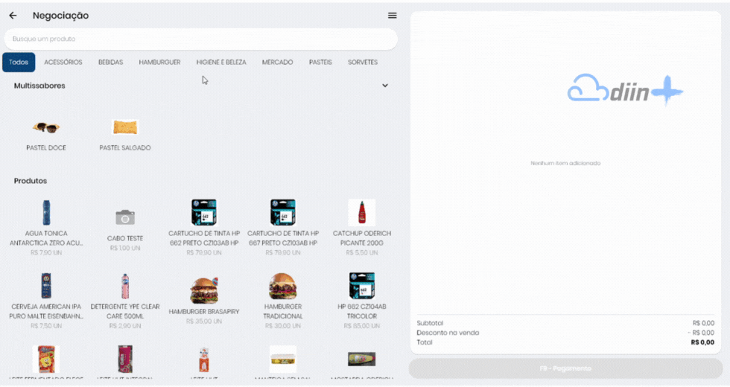Select the Sorvetes category tab
Screen dimensions: 730x387
point(363,63)
